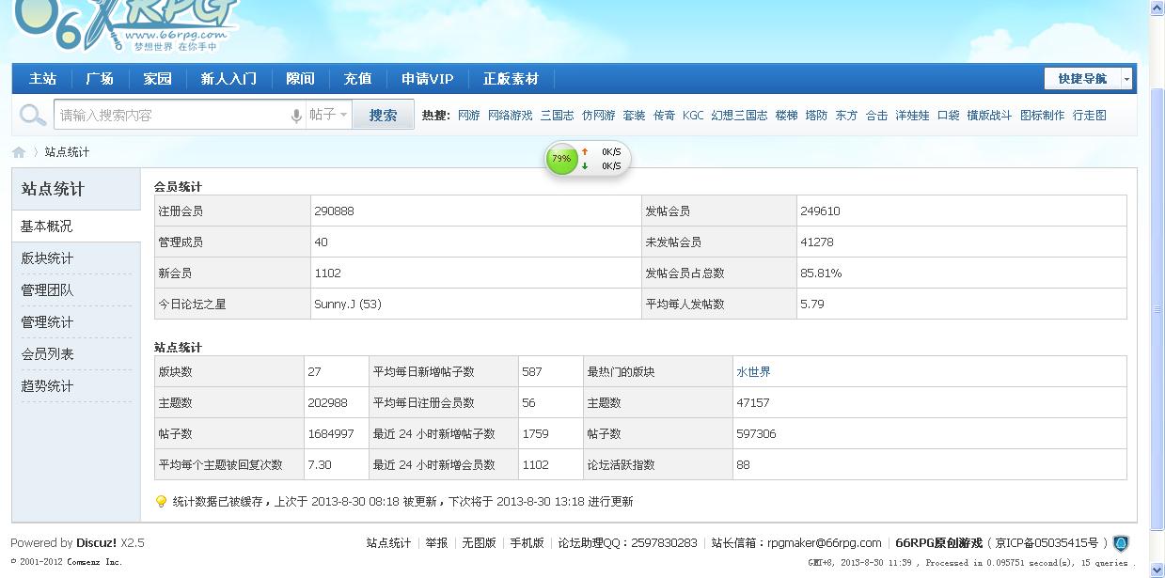Image resolution: width=1165 pixels, height=578 pixels.
Task: Click hot search link 三国志
Action: click(558, 116)
